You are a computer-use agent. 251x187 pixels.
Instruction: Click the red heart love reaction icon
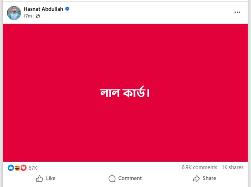(23, 168)
